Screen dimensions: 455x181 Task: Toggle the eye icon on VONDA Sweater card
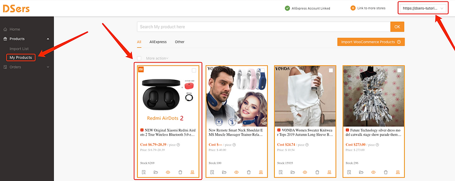coord(305,172)
